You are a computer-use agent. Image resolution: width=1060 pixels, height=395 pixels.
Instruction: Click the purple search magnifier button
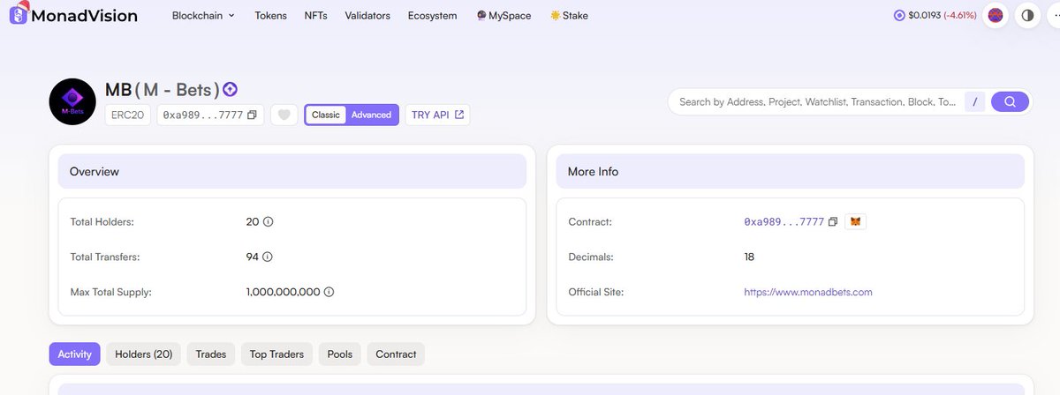coord(1010,102)
